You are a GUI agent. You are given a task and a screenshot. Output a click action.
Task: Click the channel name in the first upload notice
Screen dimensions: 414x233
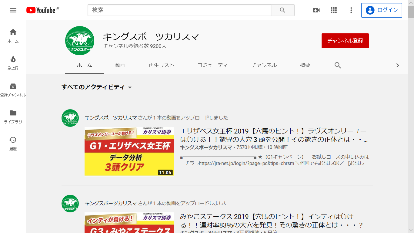click(111, 118)
